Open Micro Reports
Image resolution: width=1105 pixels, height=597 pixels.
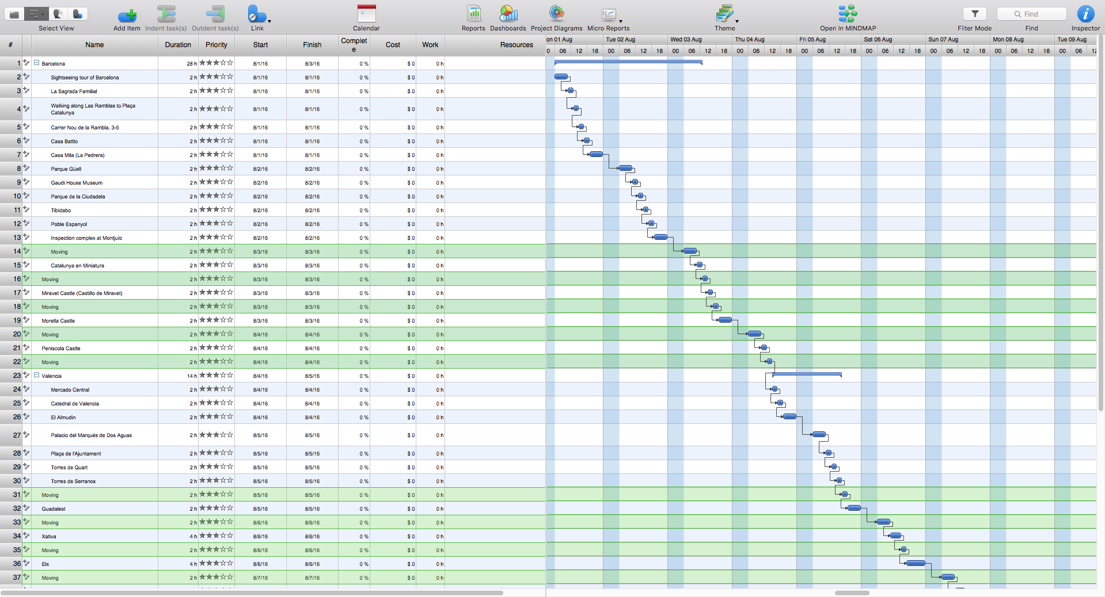(x=608, y=14)
